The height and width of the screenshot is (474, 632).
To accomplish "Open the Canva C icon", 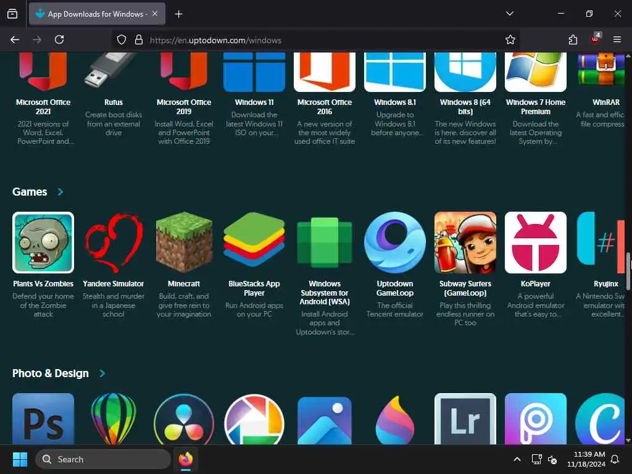I will pos(601,419).
